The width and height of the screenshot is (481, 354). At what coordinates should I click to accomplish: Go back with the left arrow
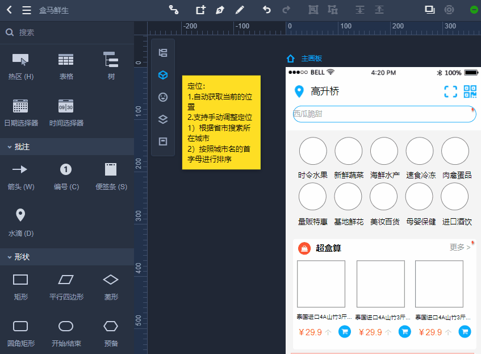[x=10, y=10]
